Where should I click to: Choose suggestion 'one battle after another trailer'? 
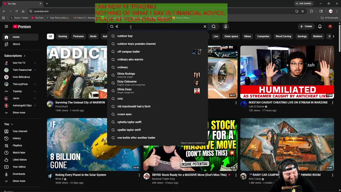[157, 138]
